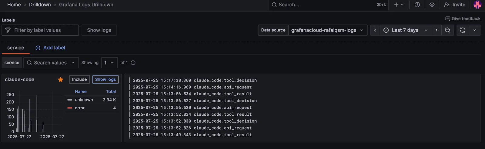The height and width of the screenshot is (149, 485).
Task: Click the unknown series color swatch
Action: point(70,100)
